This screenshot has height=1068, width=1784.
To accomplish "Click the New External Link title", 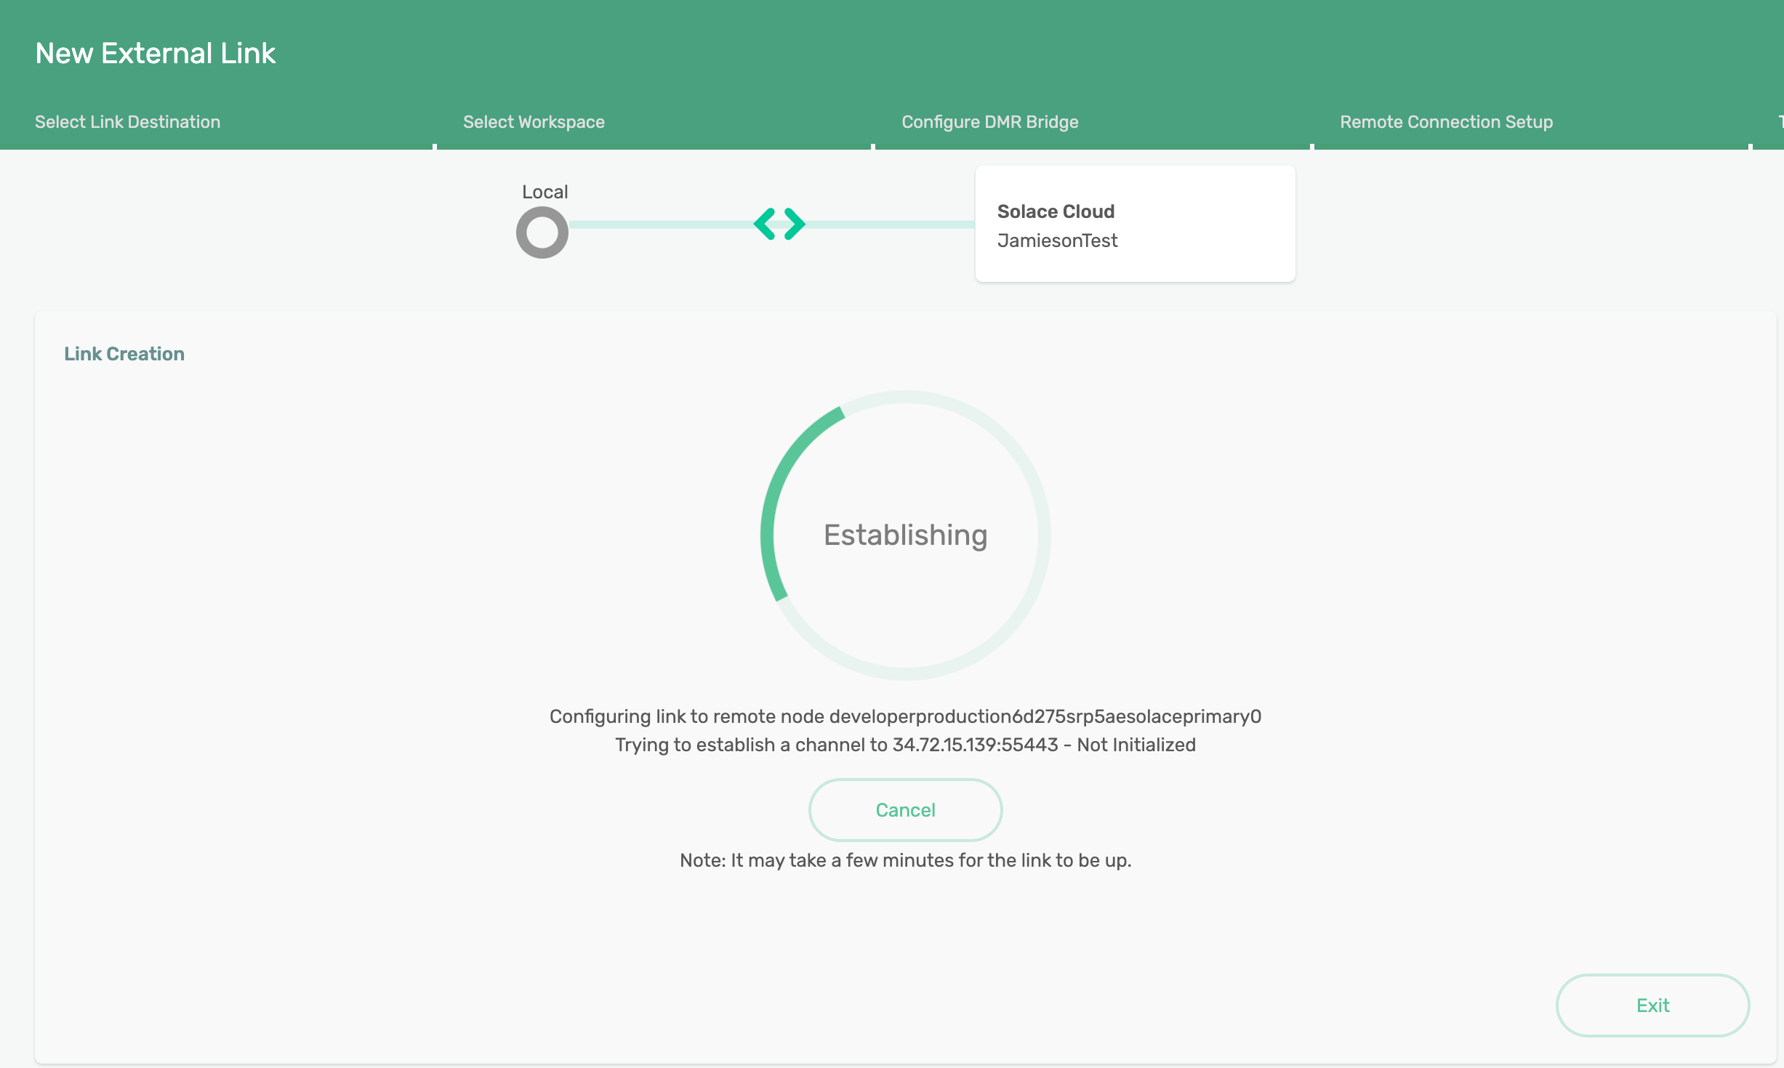I will 155,53.
